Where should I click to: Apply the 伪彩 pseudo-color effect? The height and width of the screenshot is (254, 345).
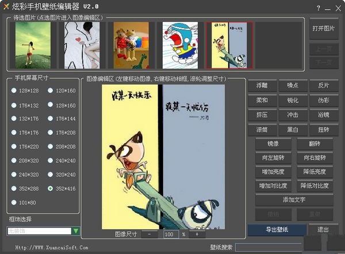coord(324,101)
